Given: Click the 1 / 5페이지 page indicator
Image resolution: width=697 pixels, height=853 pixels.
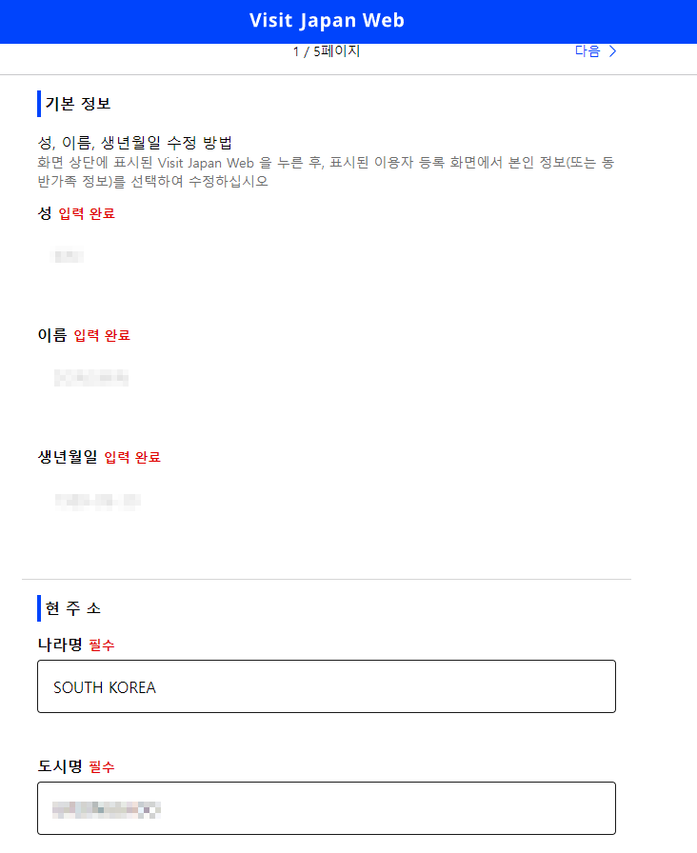Looking at the screenshot, I should [x=327, y=51].
